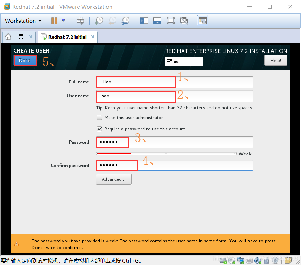Click the password strength bar

click(x=166, y=153)
